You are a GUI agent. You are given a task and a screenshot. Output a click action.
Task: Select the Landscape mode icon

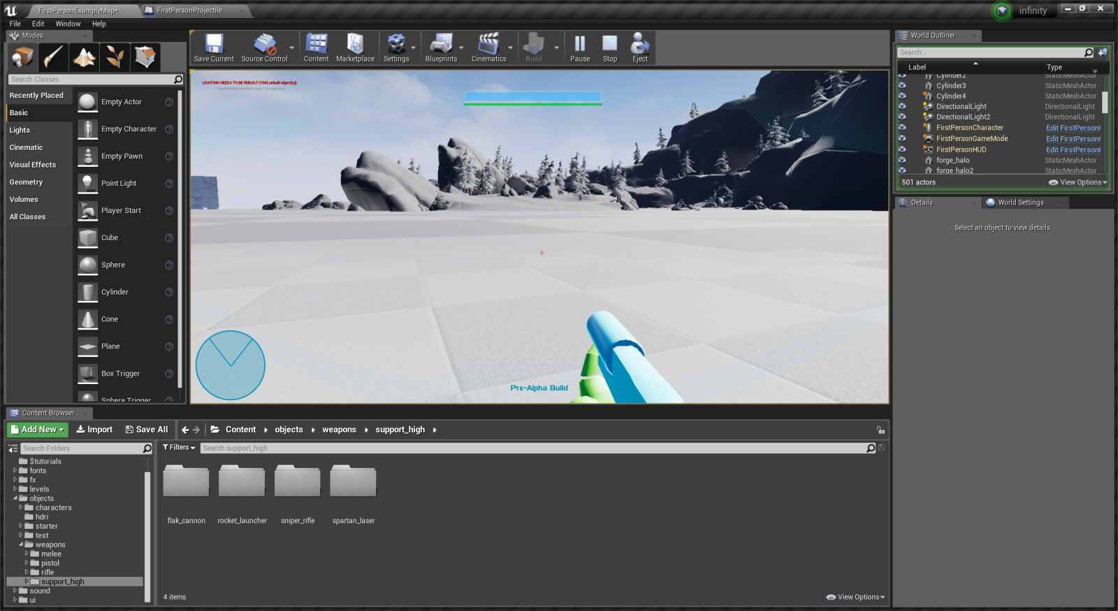(x=84, y=57)
